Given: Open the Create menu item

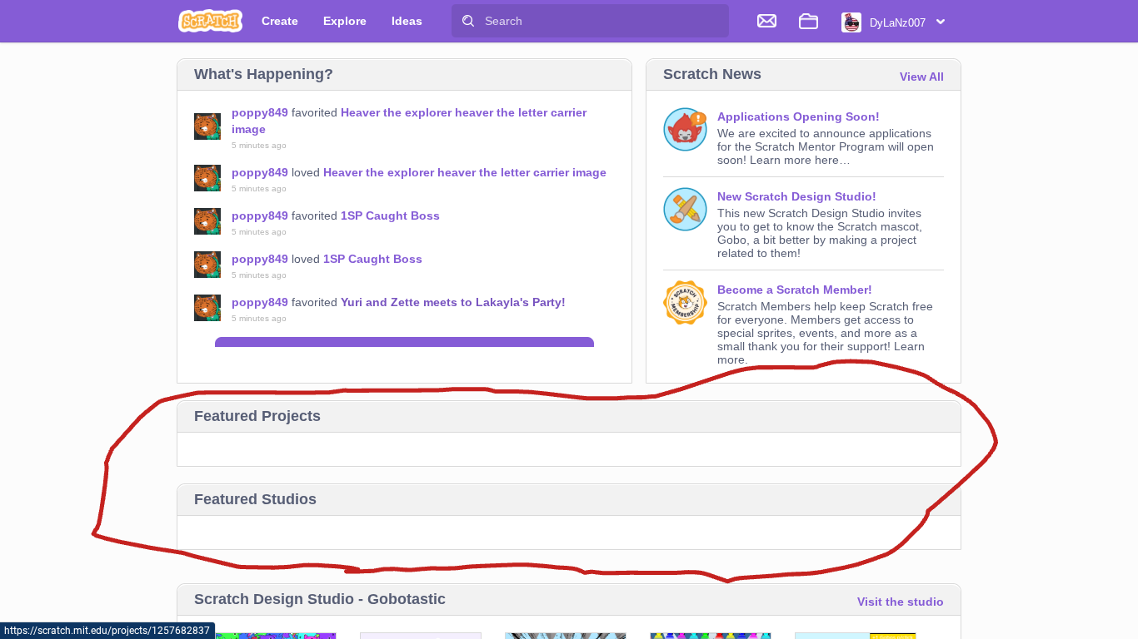Looking at the screenshot, I should 280,21.
